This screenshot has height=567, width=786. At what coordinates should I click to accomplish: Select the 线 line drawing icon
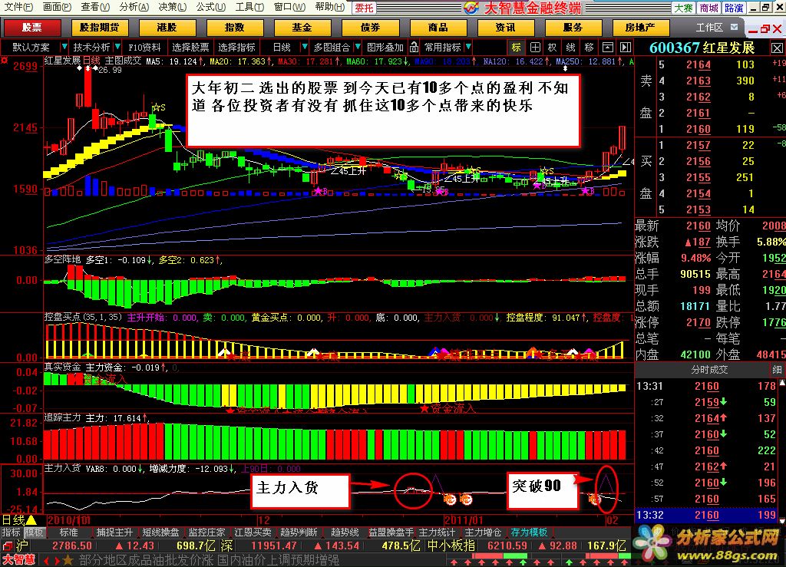[570, 47]
